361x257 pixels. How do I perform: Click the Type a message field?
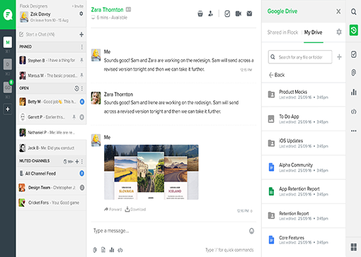pyautogui.click(x=170, y=231)
